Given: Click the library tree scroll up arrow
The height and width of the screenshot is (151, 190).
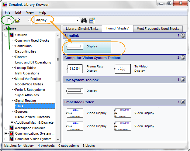Looking at the screenshot, I should pos(58,35).
